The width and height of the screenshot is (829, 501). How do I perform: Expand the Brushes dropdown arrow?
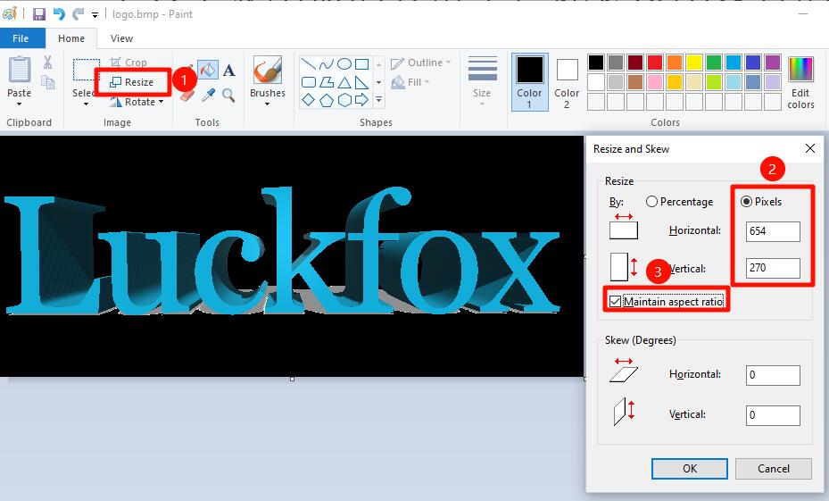pos(267,104)
